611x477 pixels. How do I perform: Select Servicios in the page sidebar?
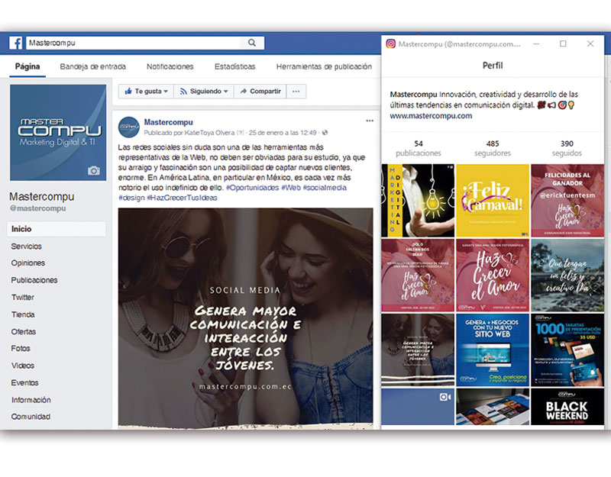[x=27, y=246]
